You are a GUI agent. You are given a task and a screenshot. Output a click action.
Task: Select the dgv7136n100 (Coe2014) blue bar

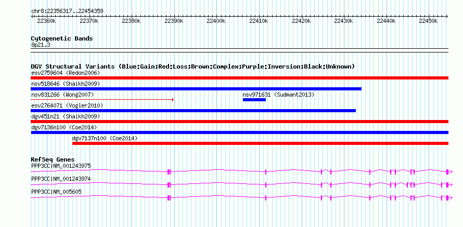239,132
